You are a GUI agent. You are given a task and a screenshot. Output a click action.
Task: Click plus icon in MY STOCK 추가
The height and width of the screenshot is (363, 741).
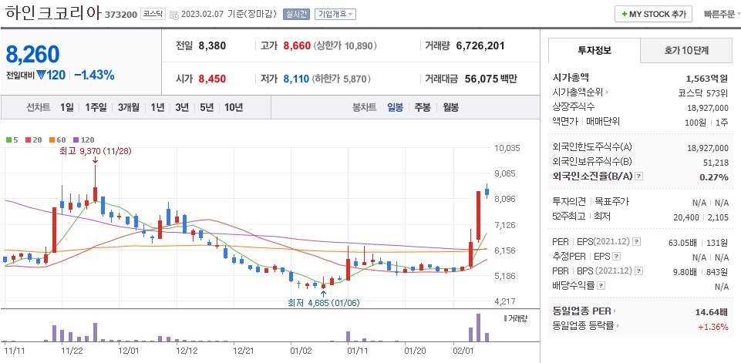click(x=625, y=14)
